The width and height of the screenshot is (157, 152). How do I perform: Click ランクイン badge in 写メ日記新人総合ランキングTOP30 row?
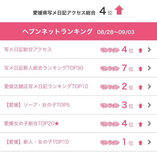[x=110, y=69]
